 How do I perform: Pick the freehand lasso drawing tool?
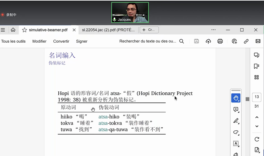(236, 132)
